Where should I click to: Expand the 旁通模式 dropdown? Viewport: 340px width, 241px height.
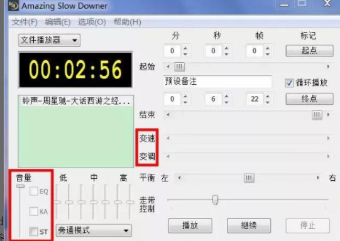coord(94,230)
